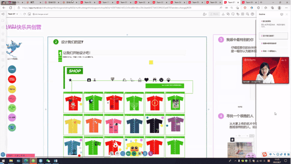Click the collaborators avatar icon beside Share
This screenshot has height=164, width=291.
tap(205, 14)
